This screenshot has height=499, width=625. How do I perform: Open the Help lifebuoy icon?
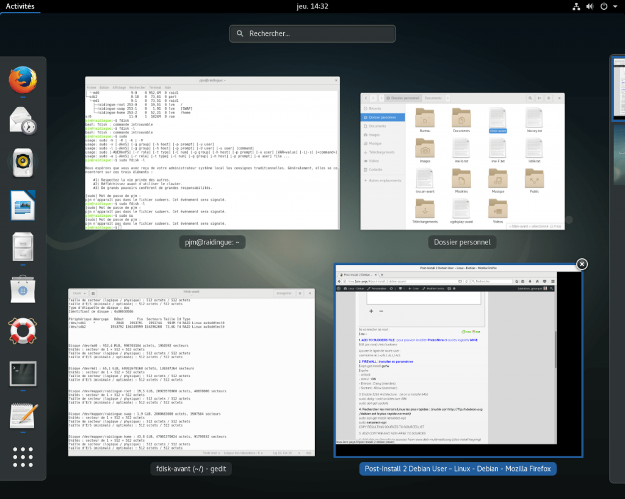23,331
